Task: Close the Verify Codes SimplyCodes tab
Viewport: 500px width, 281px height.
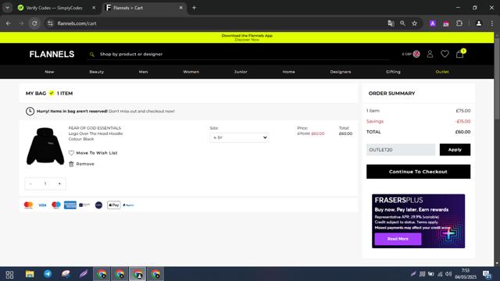Action: (94, 8)
